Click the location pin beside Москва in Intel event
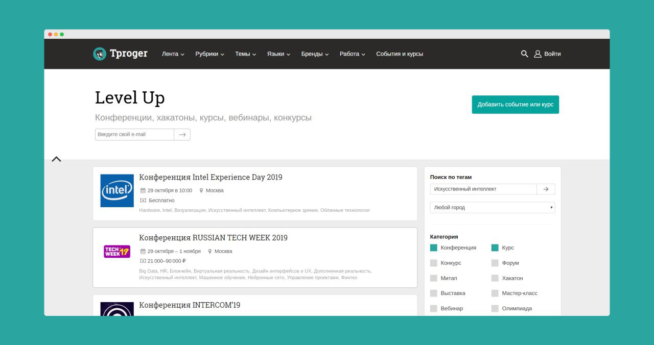This screenshot has height=345, width=654. [x=201, y=190]
